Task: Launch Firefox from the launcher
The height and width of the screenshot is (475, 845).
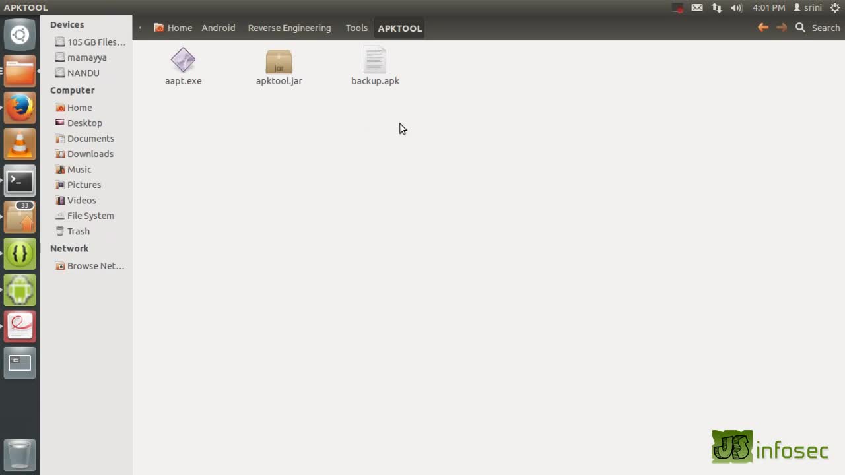Action: tap(20, 108)
